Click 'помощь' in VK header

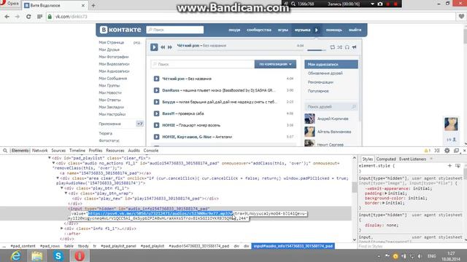point(334,30)
